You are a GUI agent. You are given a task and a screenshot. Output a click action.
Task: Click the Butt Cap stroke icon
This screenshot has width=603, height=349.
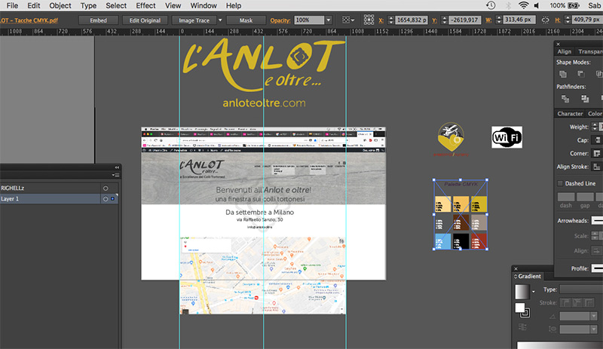(597, 140)
